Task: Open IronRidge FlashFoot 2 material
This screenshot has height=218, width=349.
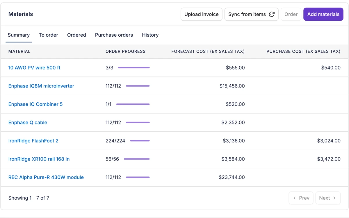Action: (33, 141)
